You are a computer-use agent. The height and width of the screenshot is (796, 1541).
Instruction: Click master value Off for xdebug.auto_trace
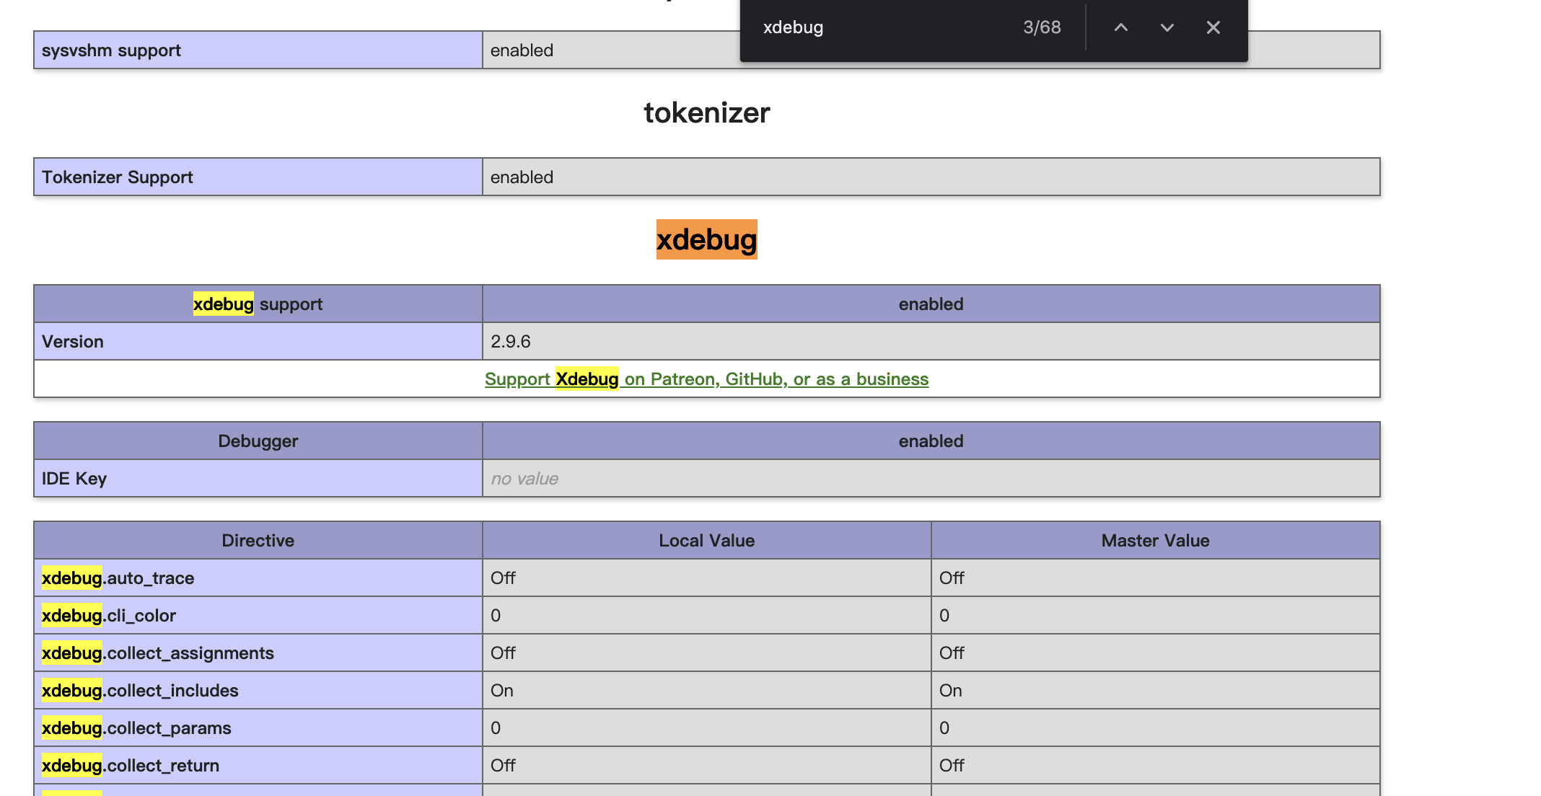1155,578
